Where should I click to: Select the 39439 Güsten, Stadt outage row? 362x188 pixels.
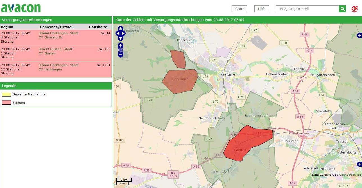(56, 49)
